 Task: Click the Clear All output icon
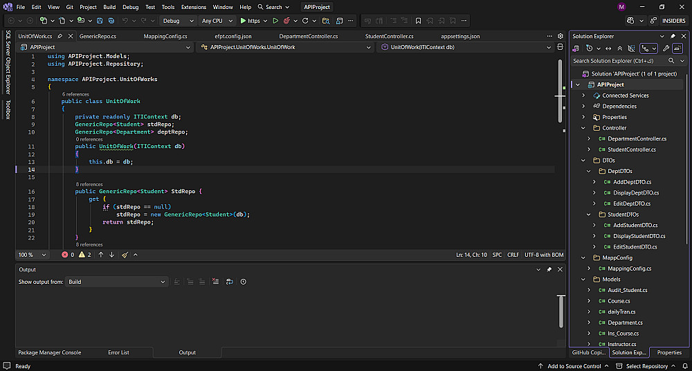[216, 282]
